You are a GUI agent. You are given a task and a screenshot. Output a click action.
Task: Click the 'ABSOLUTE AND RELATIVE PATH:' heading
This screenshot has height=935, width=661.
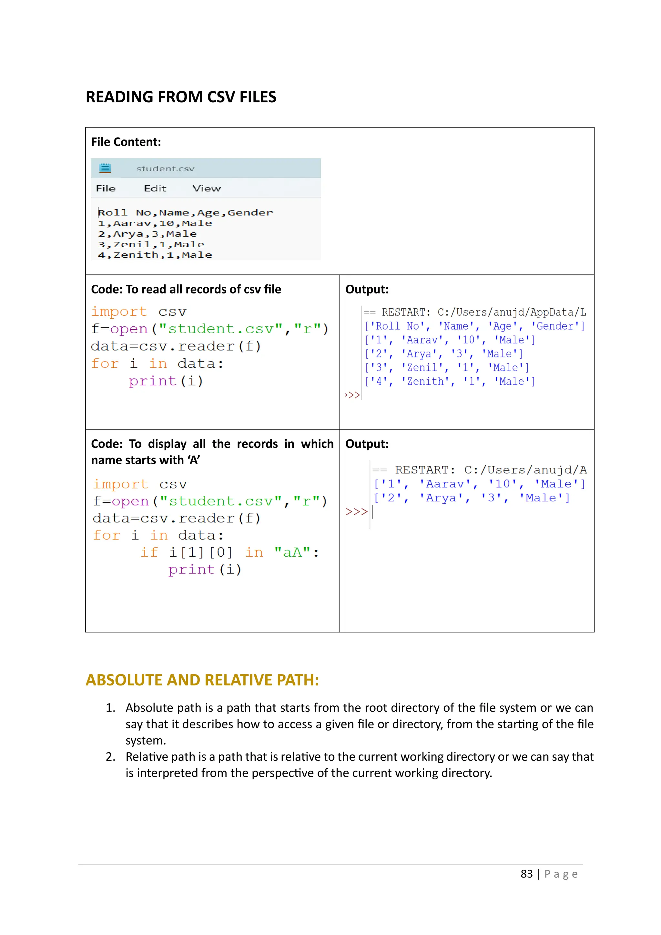[x=202, y=680]
